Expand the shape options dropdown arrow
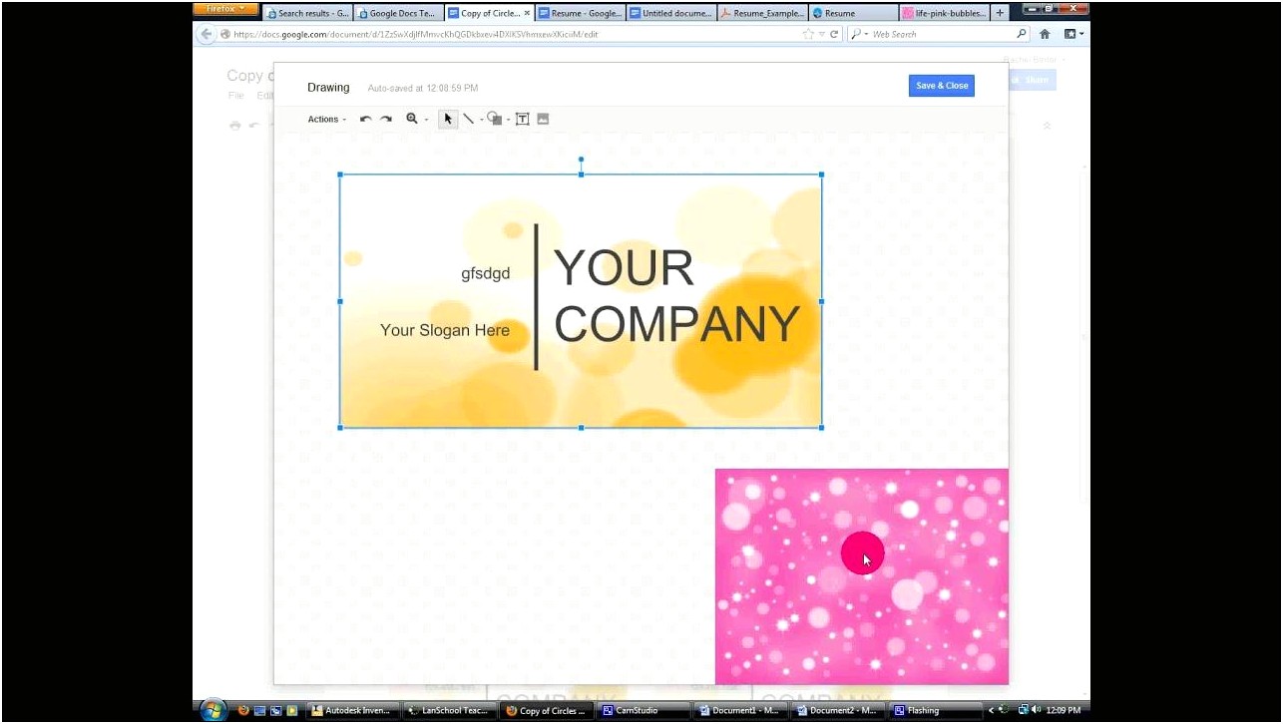Screen dimensions: 1283x724 coord(508,120)
